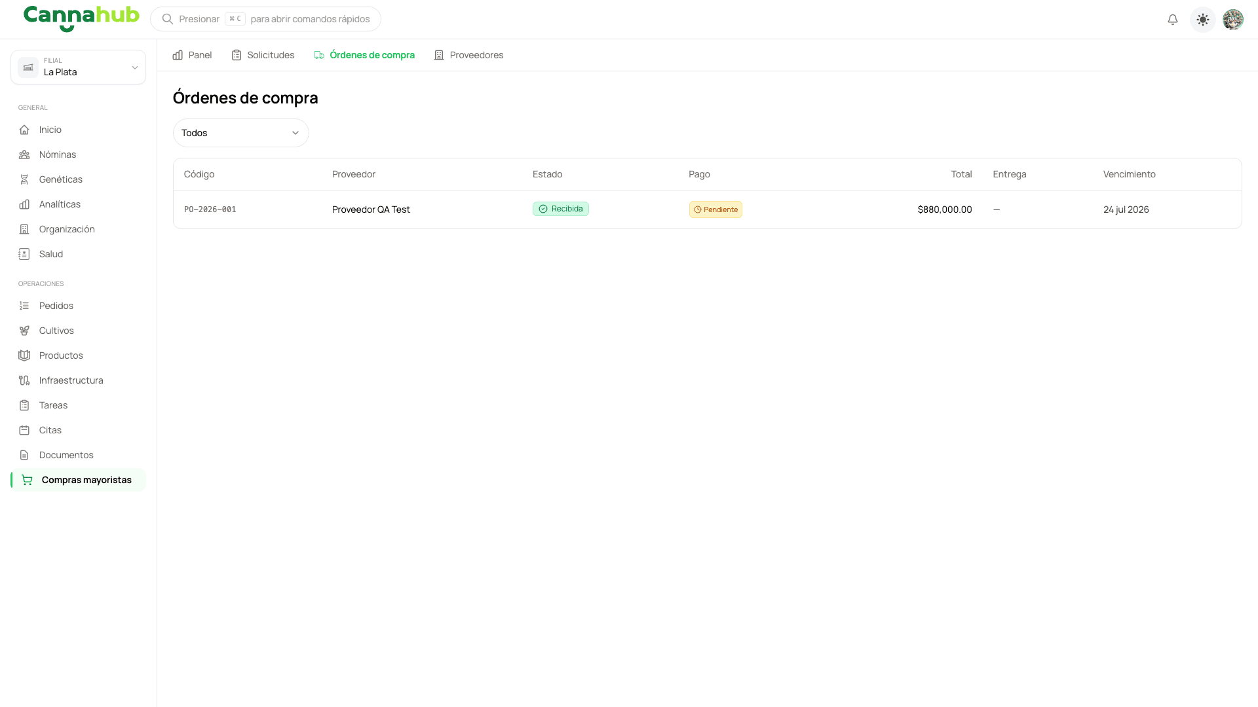Click the Analíticas bar chart icon
The width and height of the screenshot is (1258, 707).
coord(24,204)
